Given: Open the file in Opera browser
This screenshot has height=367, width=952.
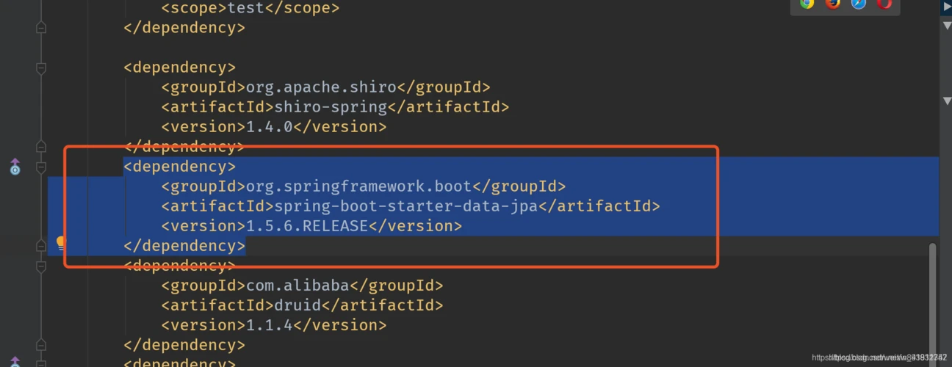Looking at the screenshot, I should point(884,3).
